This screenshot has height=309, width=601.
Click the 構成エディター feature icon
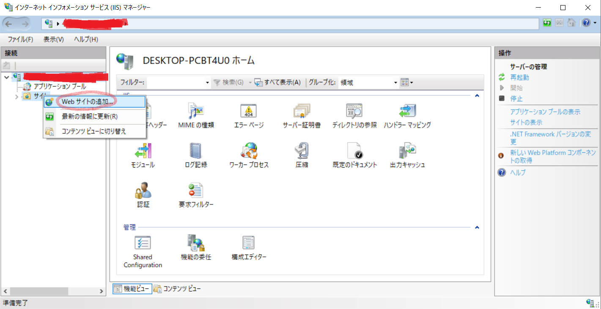(249, 248)
